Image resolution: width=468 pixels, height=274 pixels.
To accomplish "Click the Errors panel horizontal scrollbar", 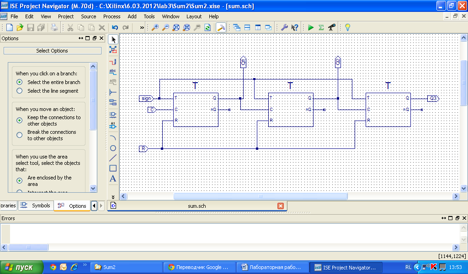I will click(28, 247).
